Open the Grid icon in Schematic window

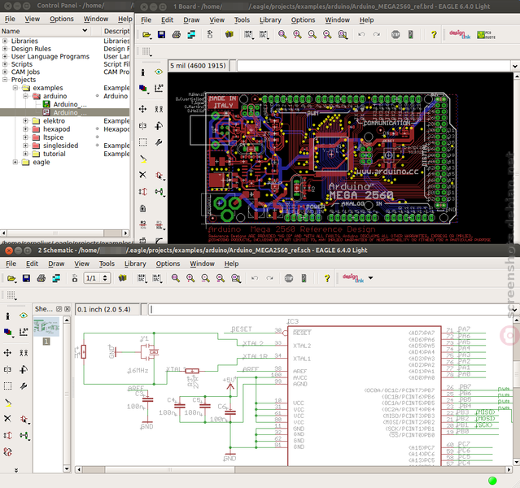pyautogui.click(x=11, y=295)
